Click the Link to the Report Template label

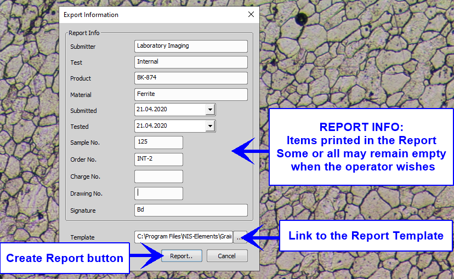click(366, 236)
